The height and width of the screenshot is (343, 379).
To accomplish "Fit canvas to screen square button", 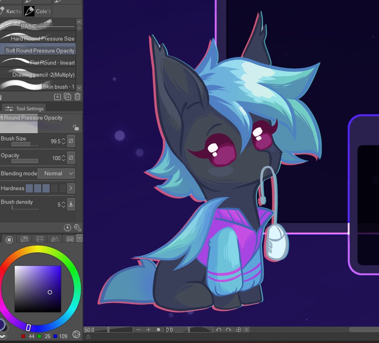I will pyautogui.click(x=158, y=330).
